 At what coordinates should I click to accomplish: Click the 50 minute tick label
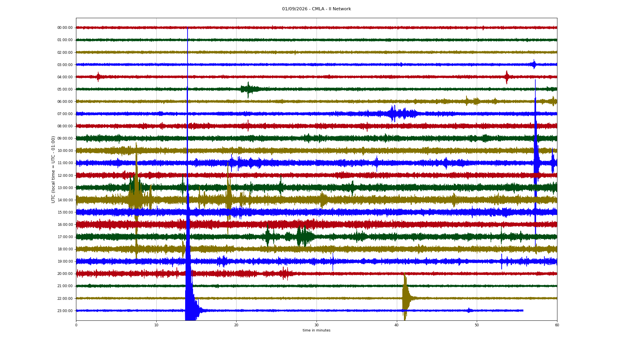coord(477,325)
